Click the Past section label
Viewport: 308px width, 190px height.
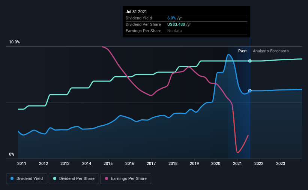(242, 51)
